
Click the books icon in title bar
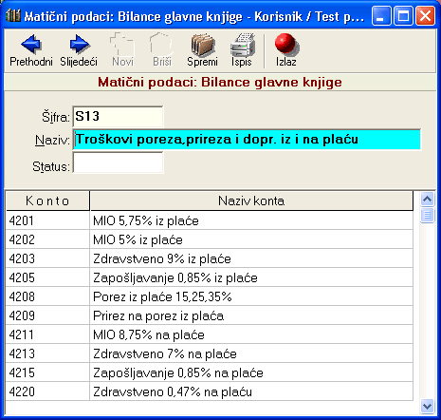pos(13,15)
